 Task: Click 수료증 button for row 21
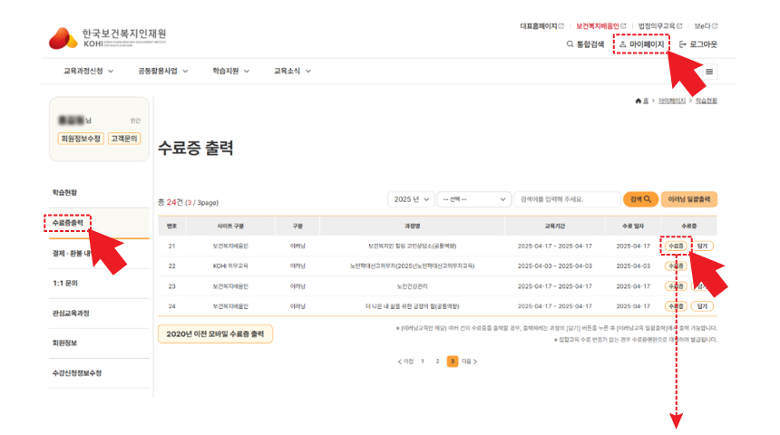(x=676, y=246)
